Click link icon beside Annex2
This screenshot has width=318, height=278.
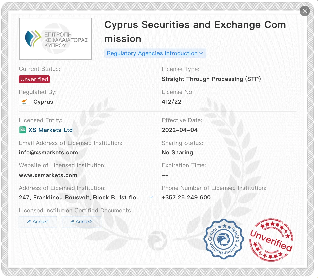tap(72, 222)
